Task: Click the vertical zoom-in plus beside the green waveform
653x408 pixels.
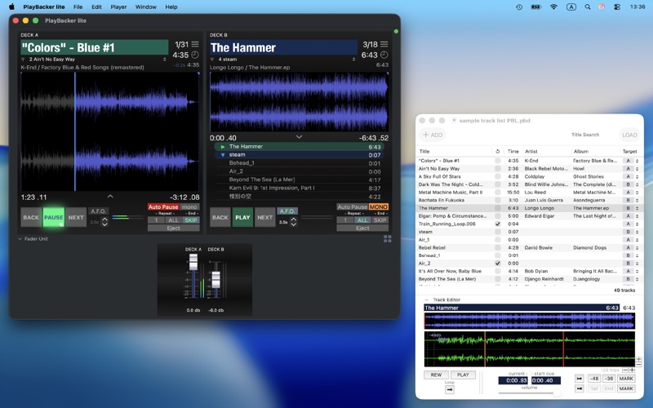Action: pyautogui.click(x=638, y=359)
